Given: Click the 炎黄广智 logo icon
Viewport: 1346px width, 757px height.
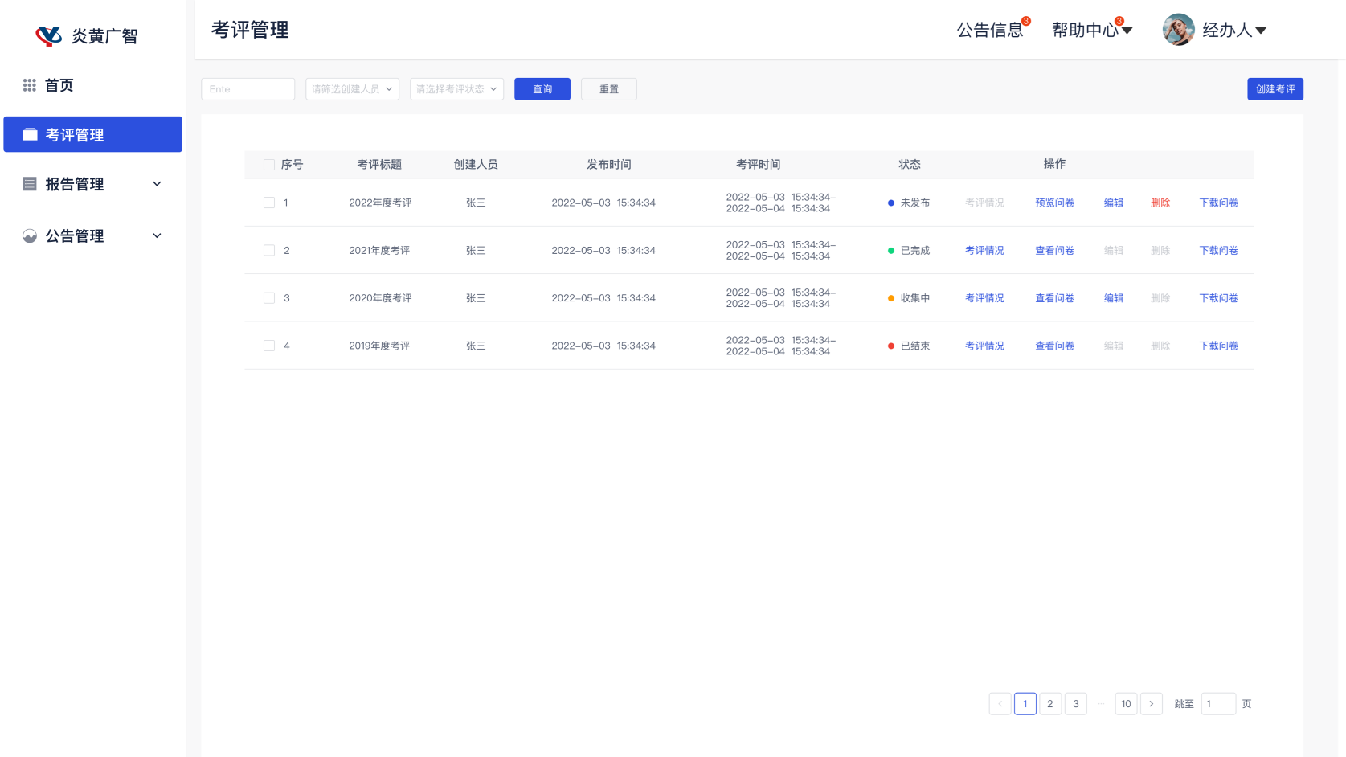Looking at the screenshot, I should click(48, 36).
